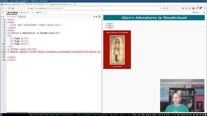Close the Magazine Introduction tab
Image resolution: width=207 pixels, height=116 pixels.
(x=22, y=4)
